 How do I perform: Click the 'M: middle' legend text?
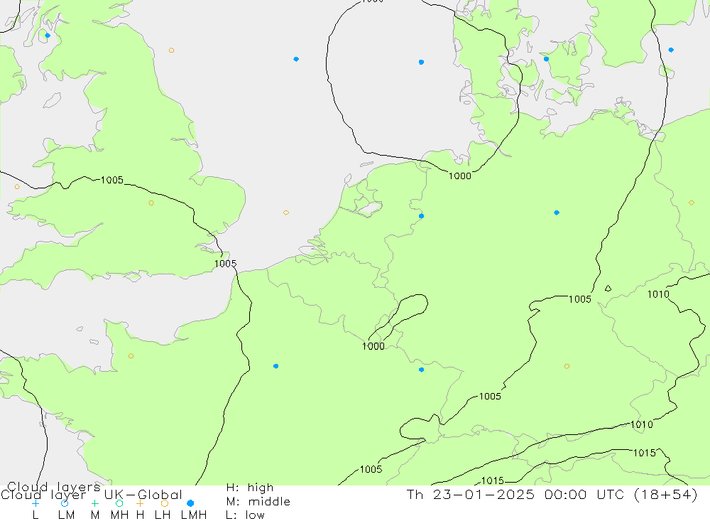pos(258,502)
